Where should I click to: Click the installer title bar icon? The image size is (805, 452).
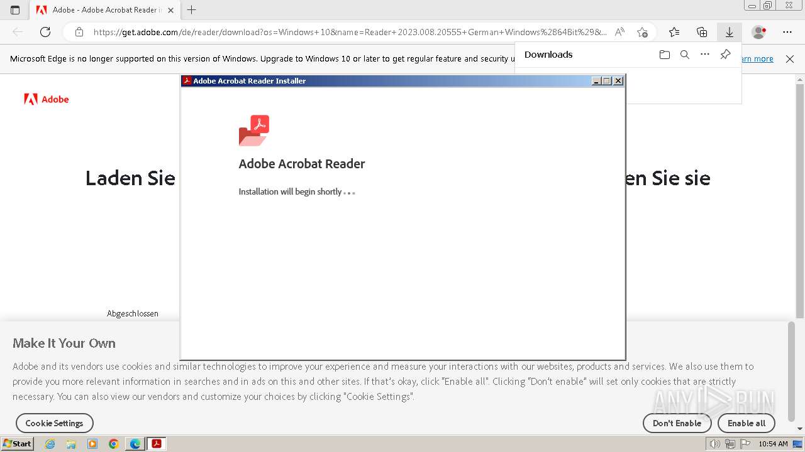pyautogui.click(x=187, y=81)
